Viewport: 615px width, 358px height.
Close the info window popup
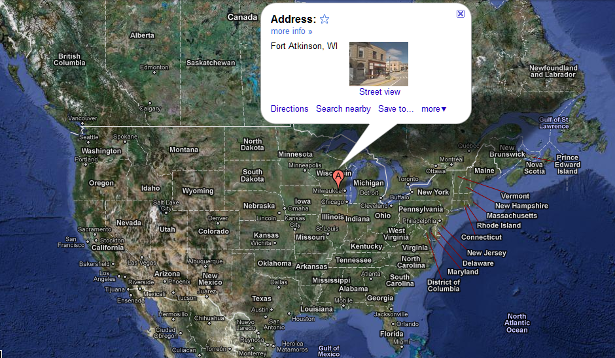[x=461, y=14]
